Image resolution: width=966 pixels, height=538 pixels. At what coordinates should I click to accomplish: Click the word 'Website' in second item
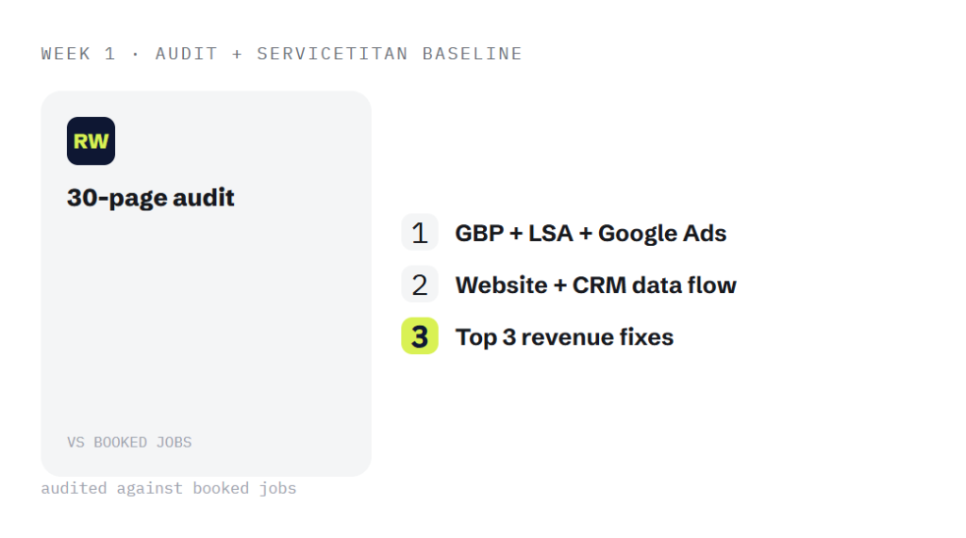(502, 285)
